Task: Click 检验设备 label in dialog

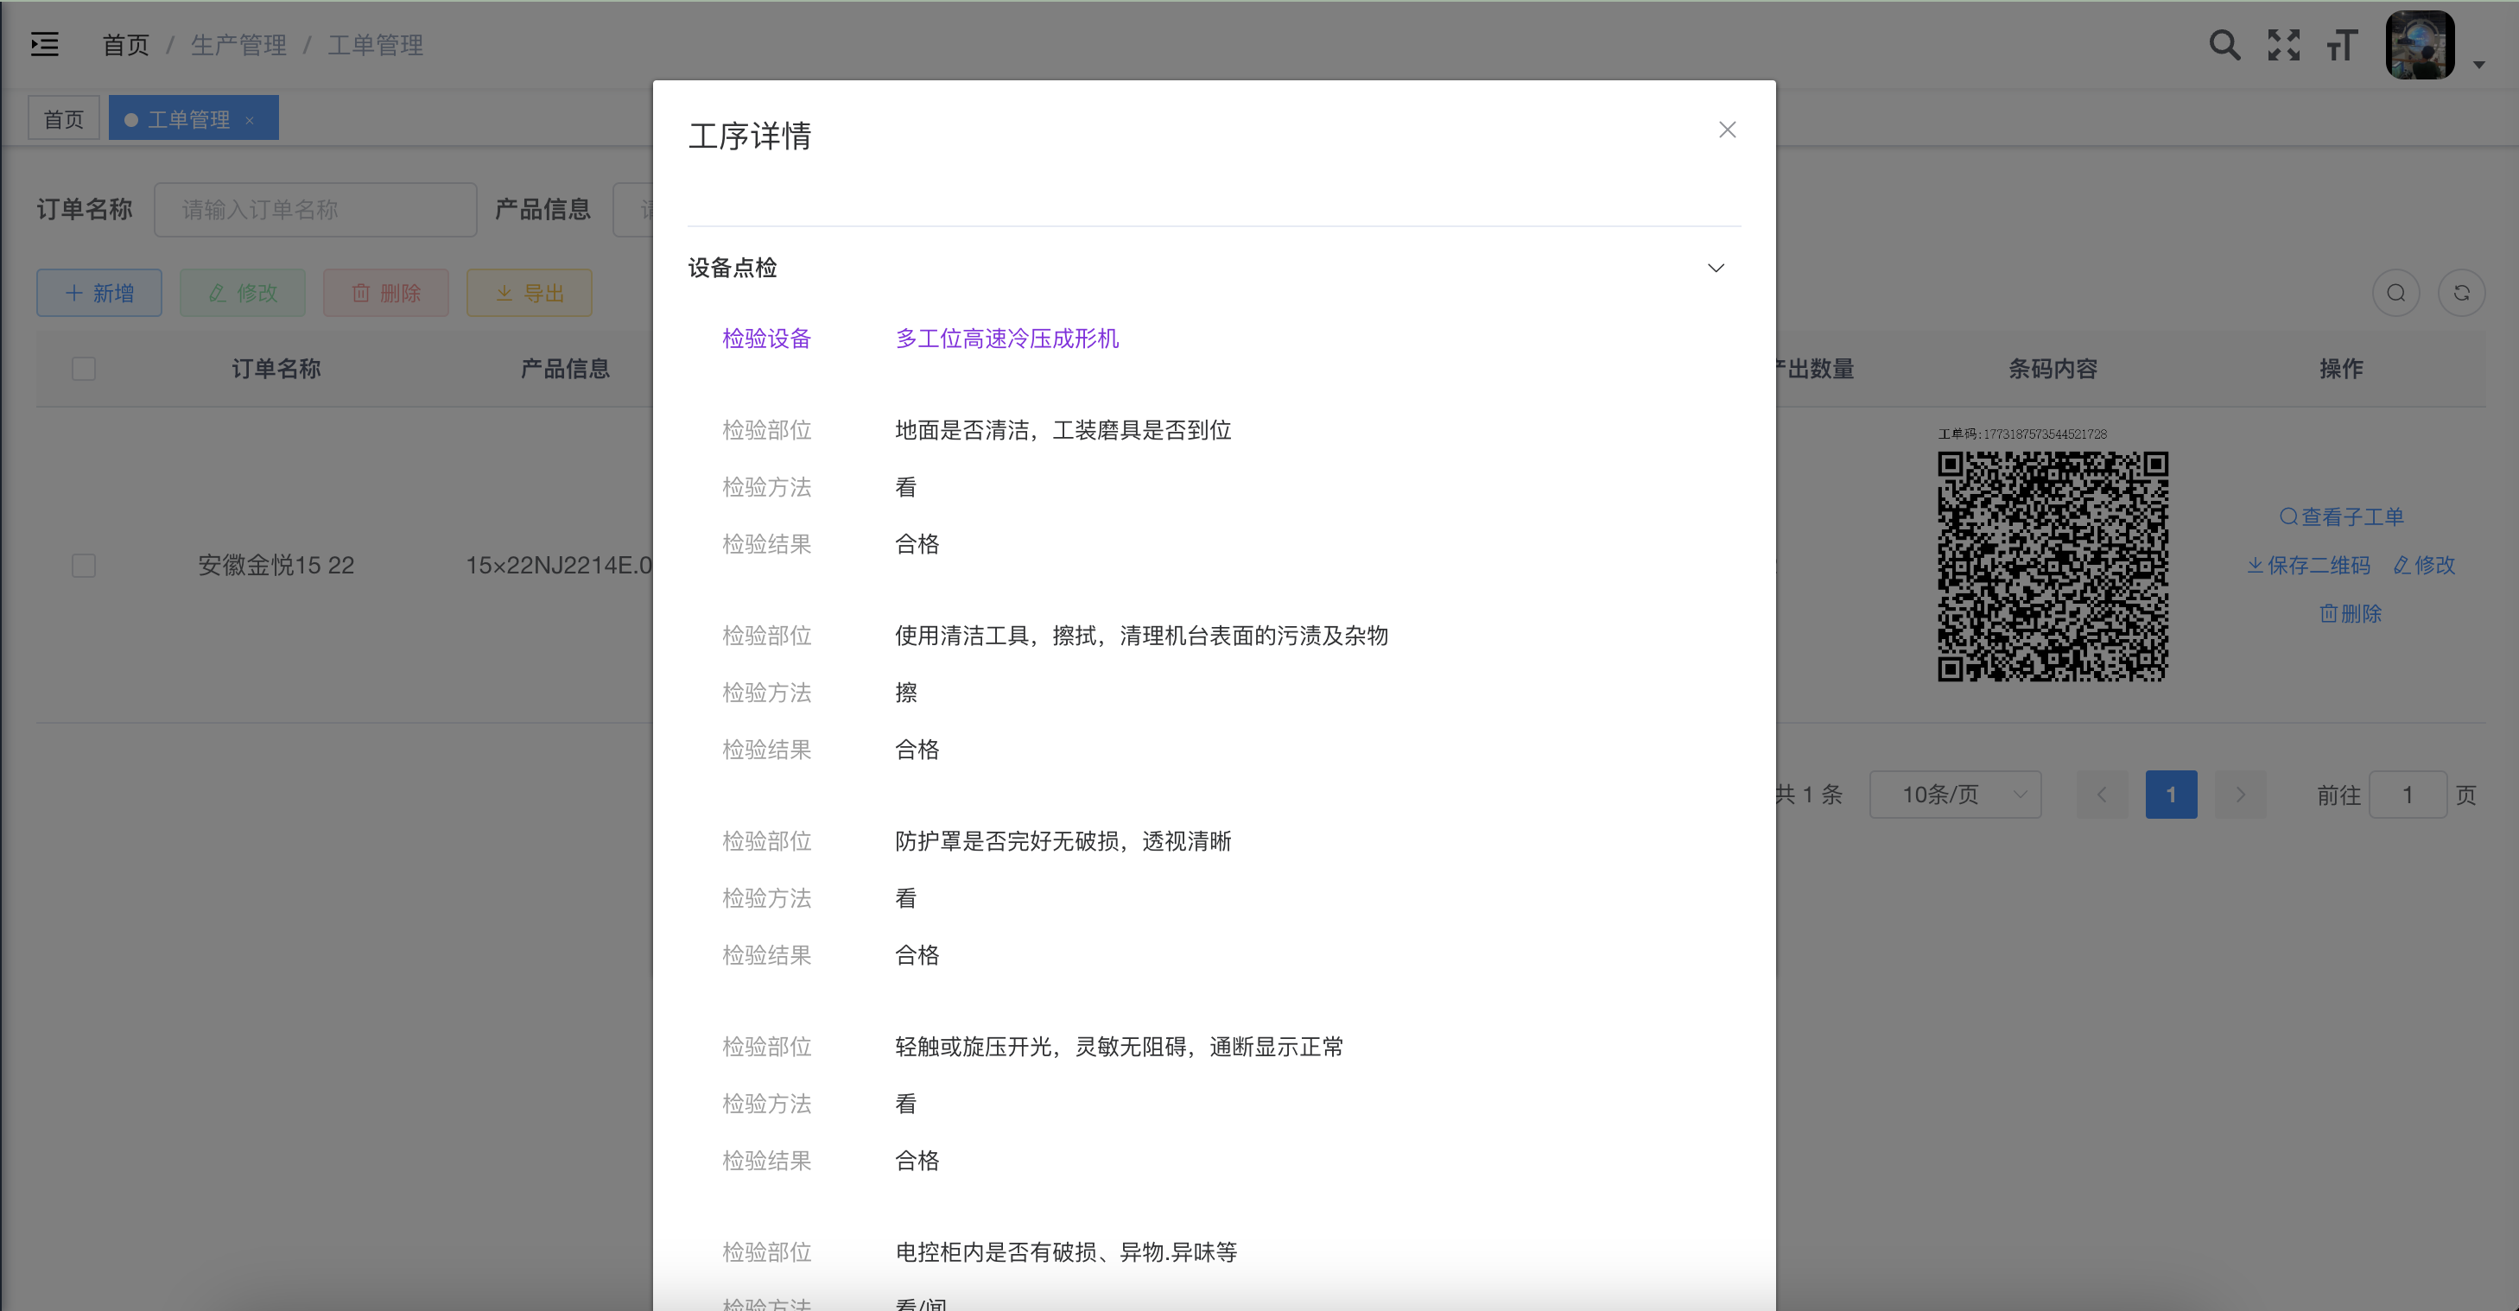Action: point(766,339)
